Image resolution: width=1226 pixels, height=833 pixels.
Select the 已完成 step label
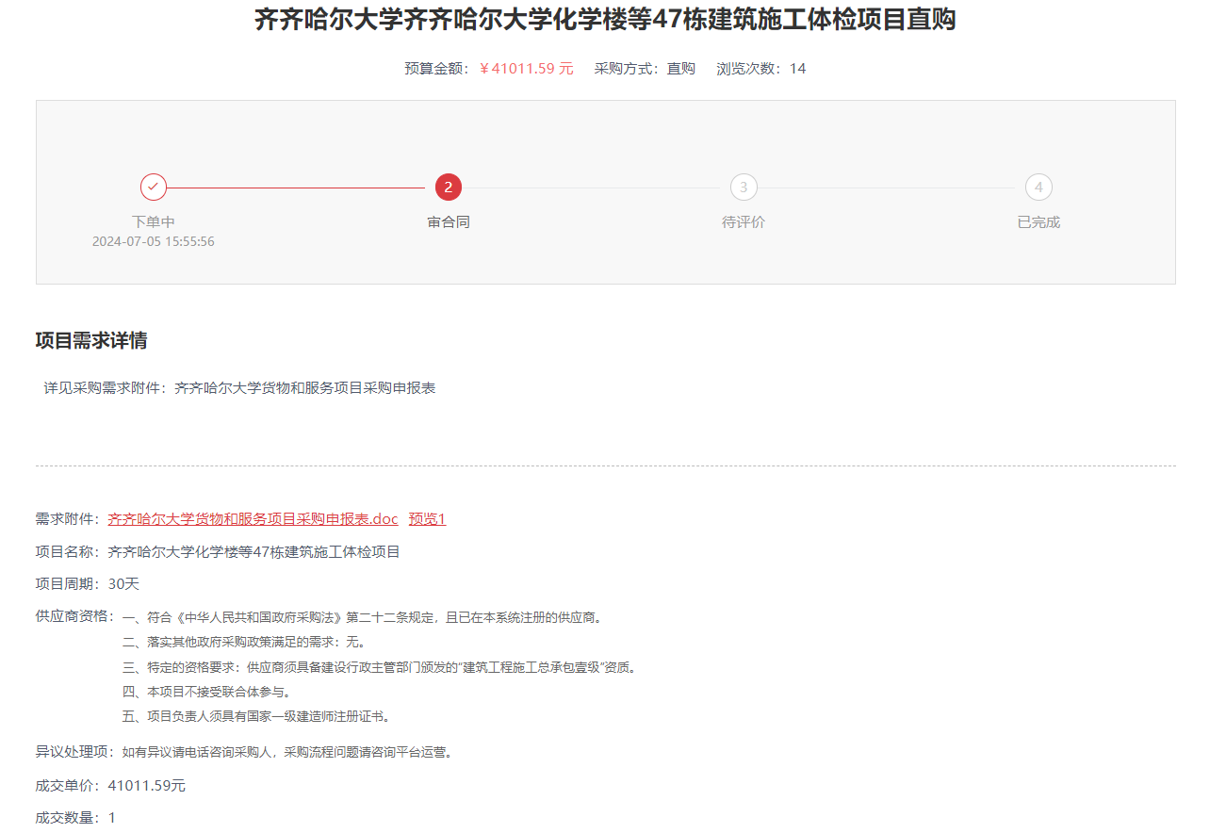click(1038, 221)
